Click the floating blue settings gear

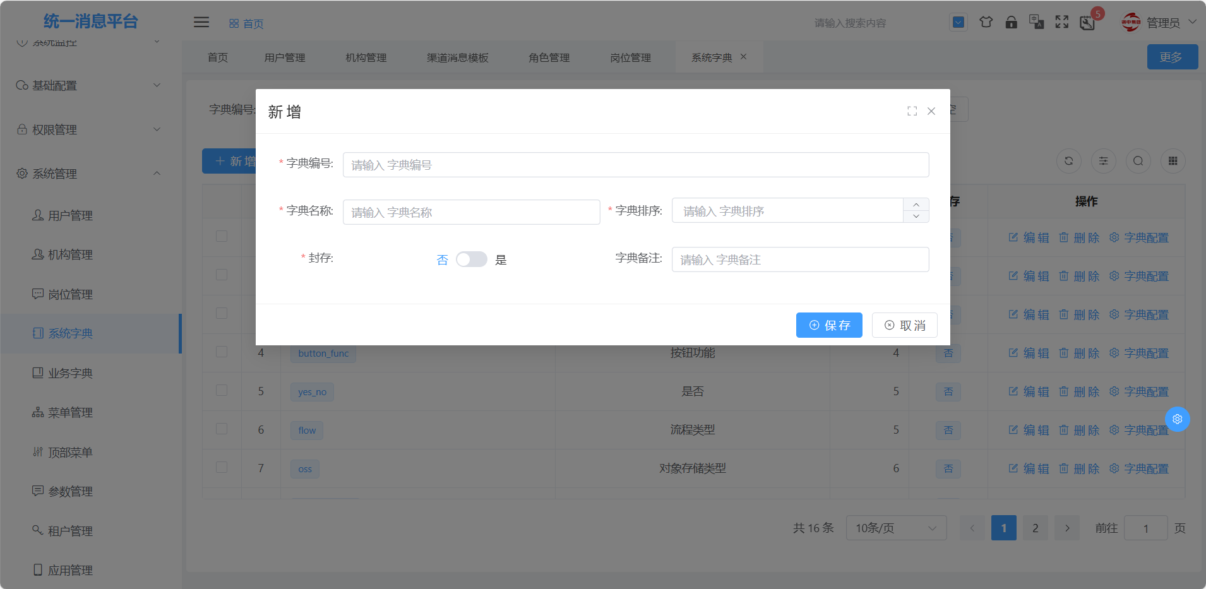click(x=1178, y=419)
